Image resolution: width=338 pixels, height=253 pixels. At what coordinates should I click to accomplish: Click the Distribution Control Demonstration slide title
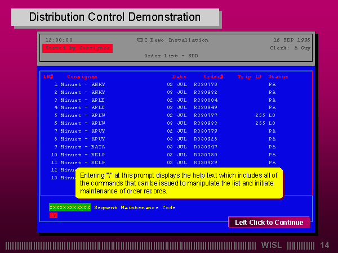[115, 17]
